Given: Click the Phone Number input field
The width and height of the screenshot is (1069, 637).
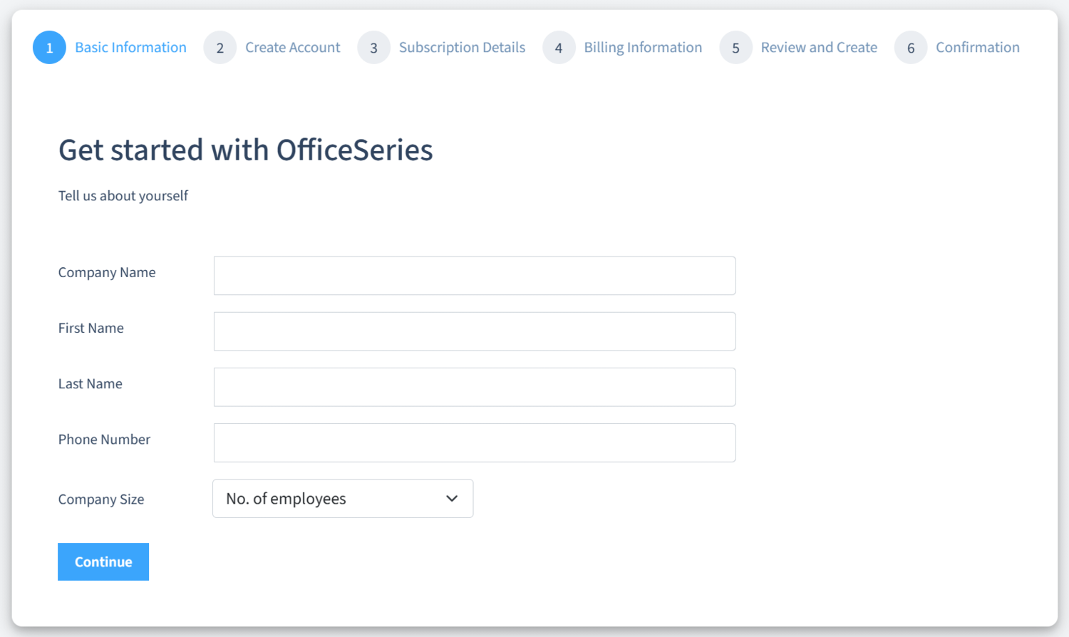Looking at the screenshot, I should pyautogui.click(x=475, y=442).
